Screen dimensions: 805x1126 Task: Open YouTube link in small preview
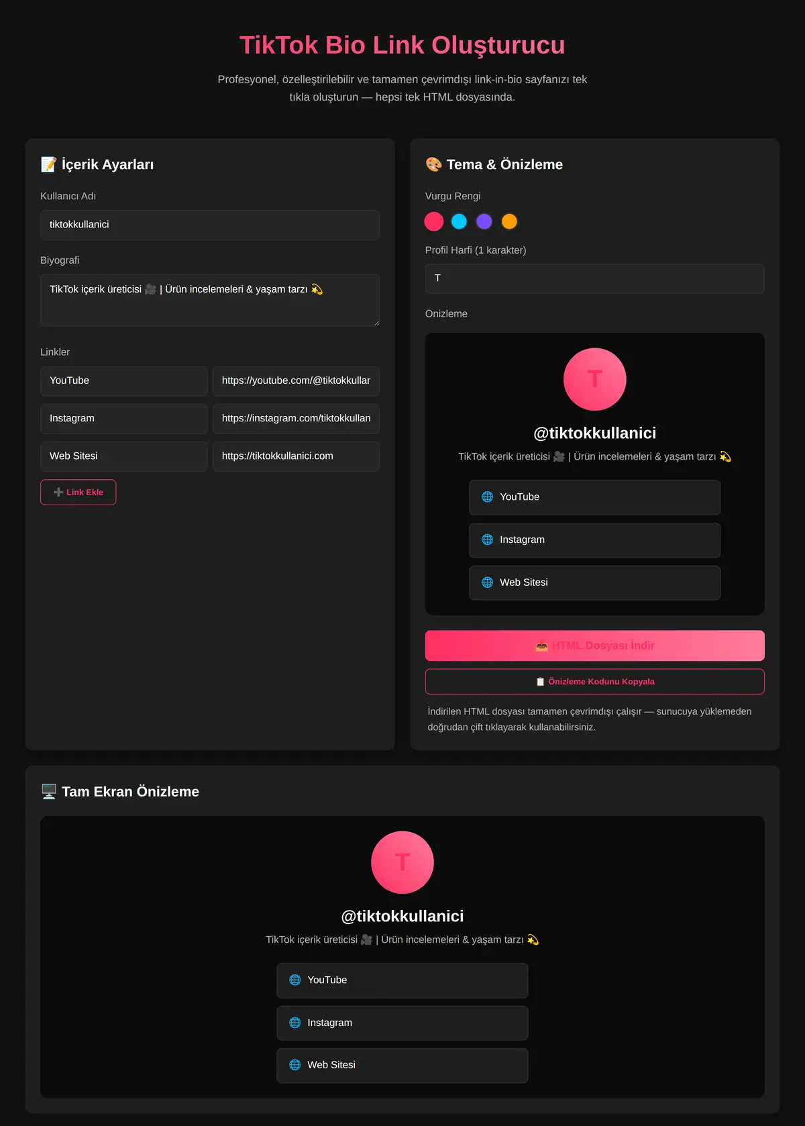[595, 497]
